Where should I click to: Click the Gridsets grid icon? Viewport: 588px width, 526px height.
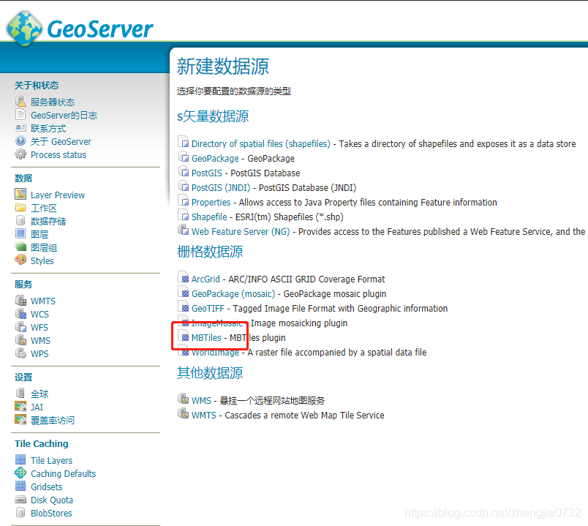tap(20, 486)
